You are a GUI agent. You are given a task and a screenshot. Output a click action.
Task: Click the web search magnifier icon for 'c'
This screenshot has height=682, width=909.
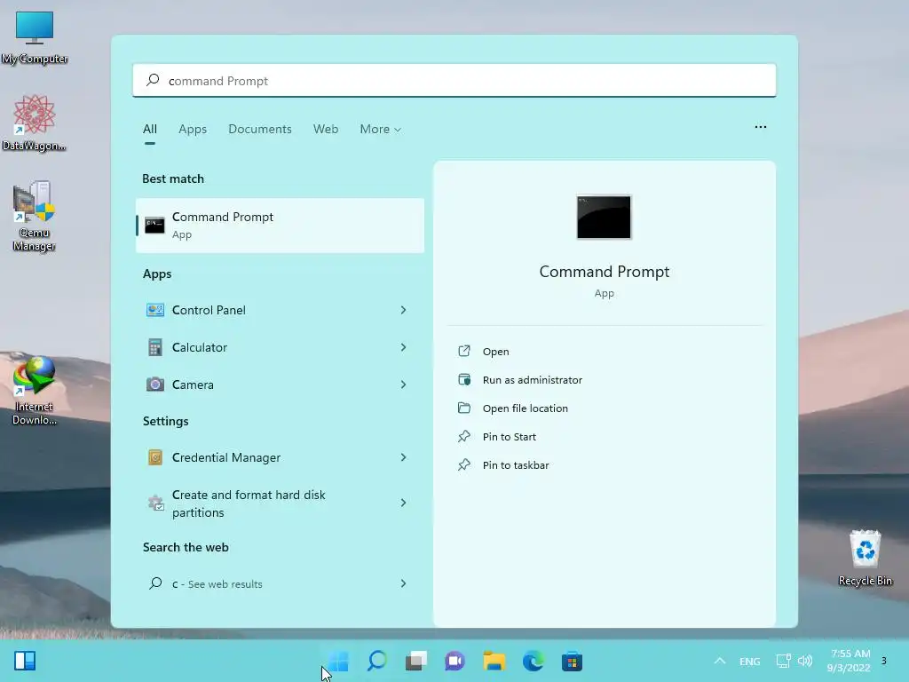[x=155, y=583]
